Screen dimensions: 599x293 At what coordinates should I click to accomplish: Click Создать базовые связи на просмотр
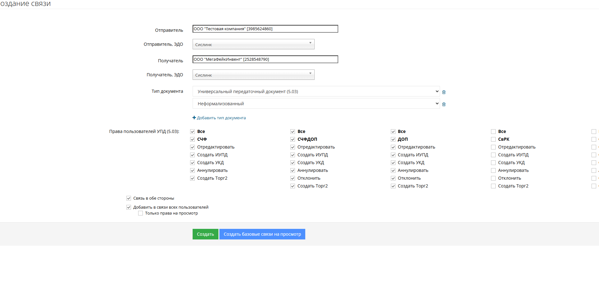(262, 234)
